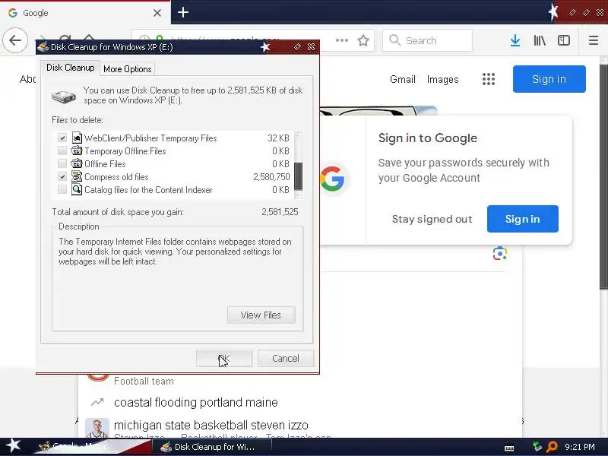This screenshot has width=608, height=456.
Task: Confirm Disk Cleanup with OK button
Action: (x=224, y=358)
